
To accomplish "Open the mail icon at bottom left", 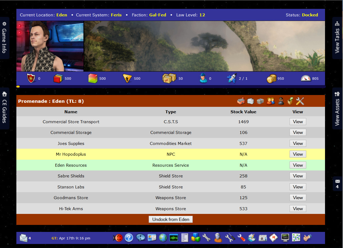I will point(23,238).
